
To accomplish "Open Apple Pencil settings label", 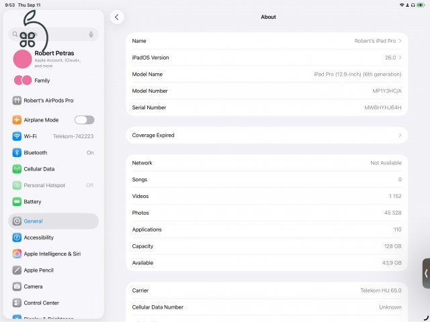I will (39, 270).
